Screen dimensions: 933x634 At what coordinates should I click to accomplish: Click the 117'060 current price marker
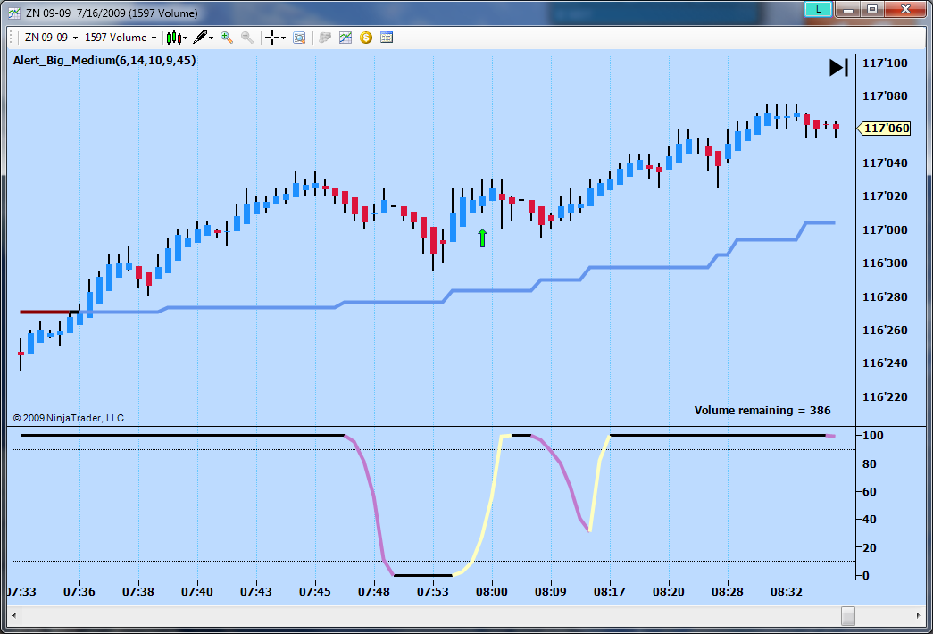point(884,128)
